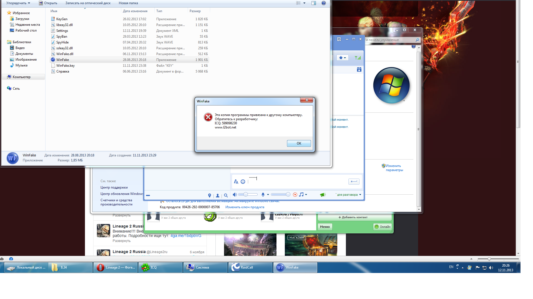Click the 'Меню' button in ICQ
Viewport: 533px width, 299px height.
click(x=325, y=227)
